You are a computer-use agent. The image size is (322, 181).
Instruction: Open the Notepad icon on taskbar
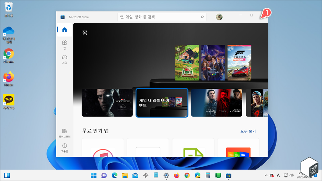coord(156,176)
